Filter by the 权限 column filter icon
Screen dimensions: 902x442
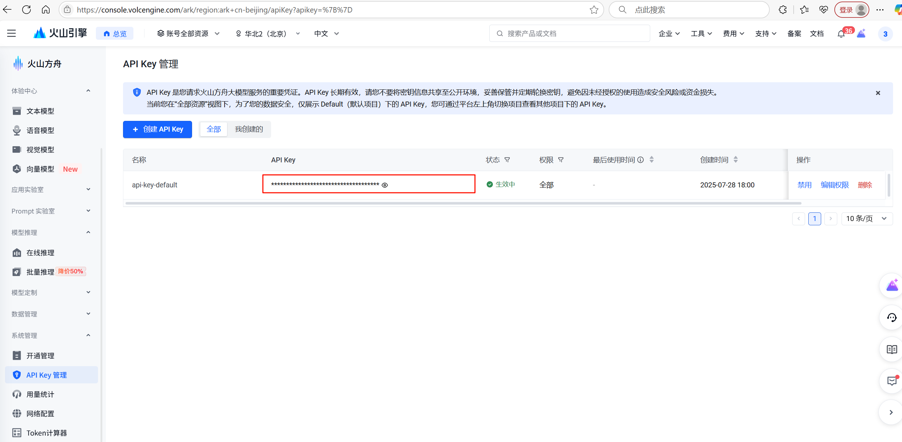point(561,160)
